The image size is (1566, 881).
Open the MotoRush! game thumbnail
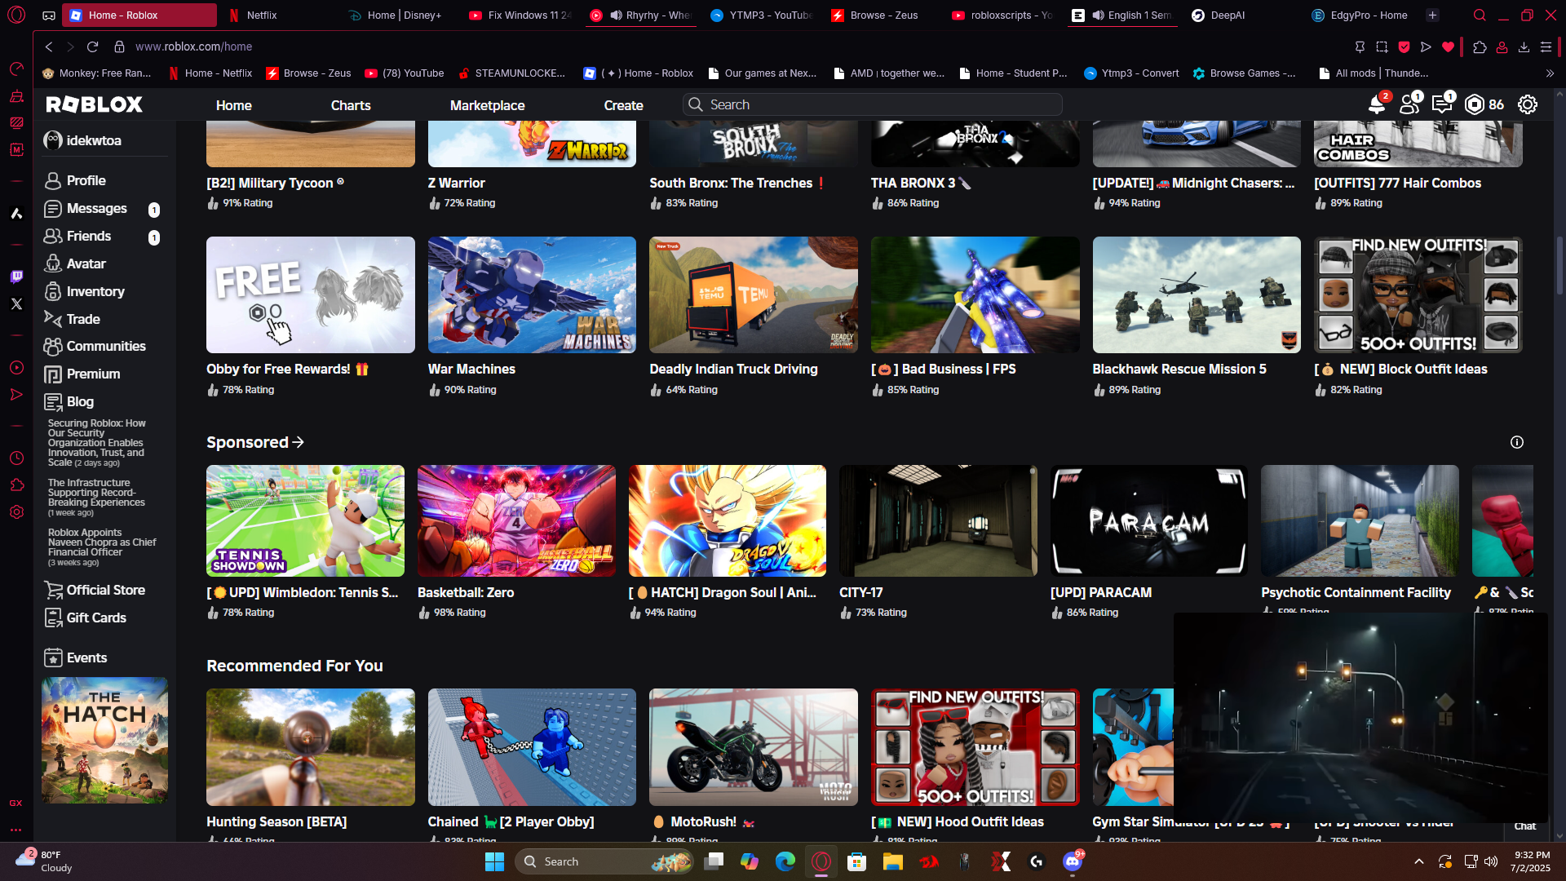tap(754, 747)
